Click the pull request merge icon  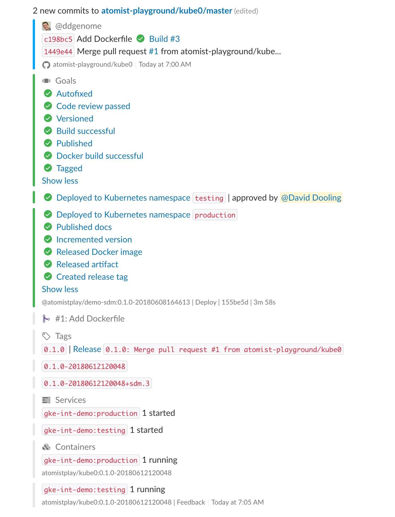pos(46,319)
